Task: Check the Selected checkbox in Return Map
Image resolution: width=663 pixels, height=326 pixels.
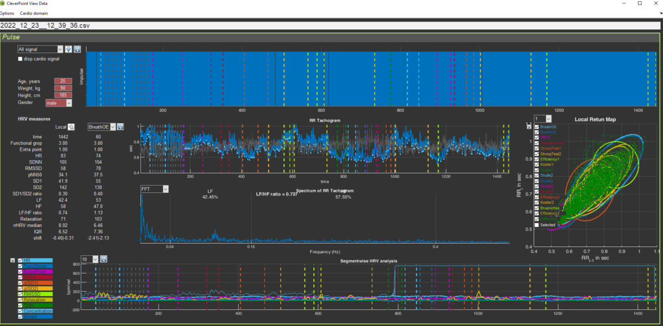Action: 536,225
